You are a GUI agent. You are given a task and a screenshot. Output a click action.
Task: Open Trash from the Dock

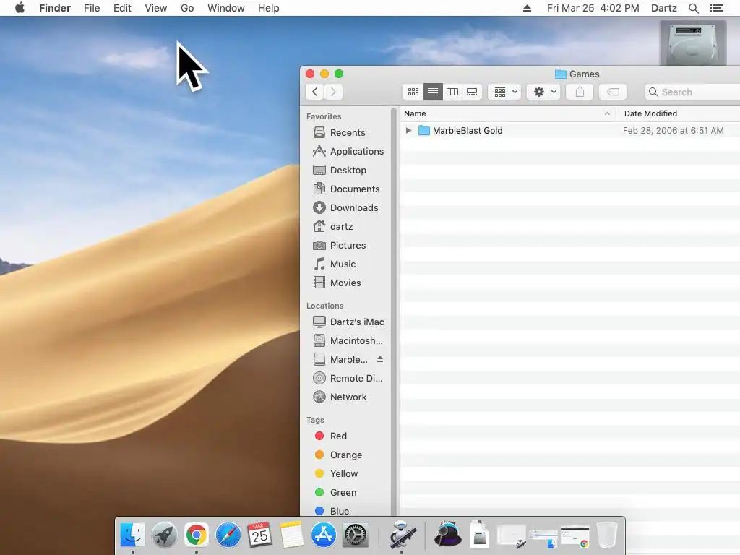tap(606, 535)
